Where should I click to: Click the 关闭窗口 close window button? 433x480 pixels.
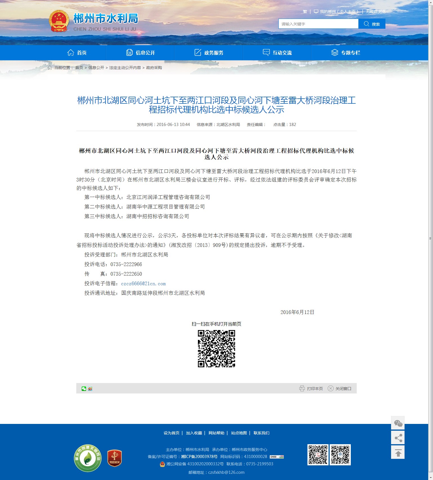tap(340, 388)
